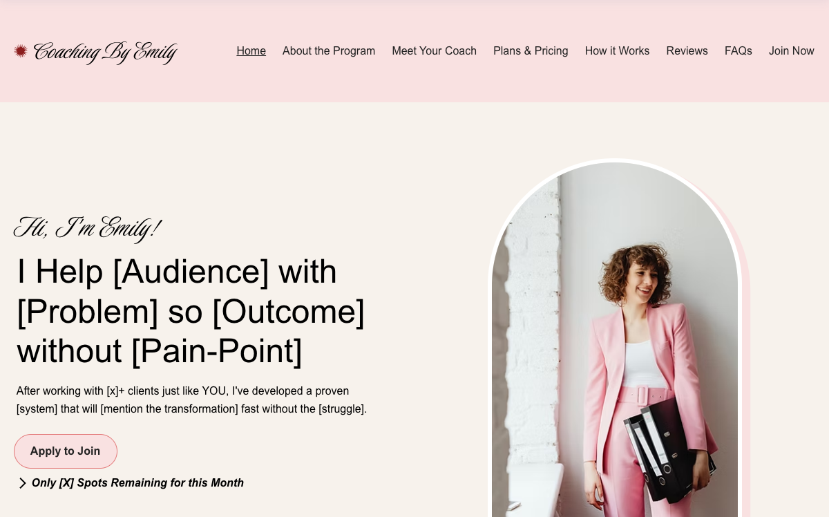Click the chevron arrow beside spots remaining

[22, 483]
